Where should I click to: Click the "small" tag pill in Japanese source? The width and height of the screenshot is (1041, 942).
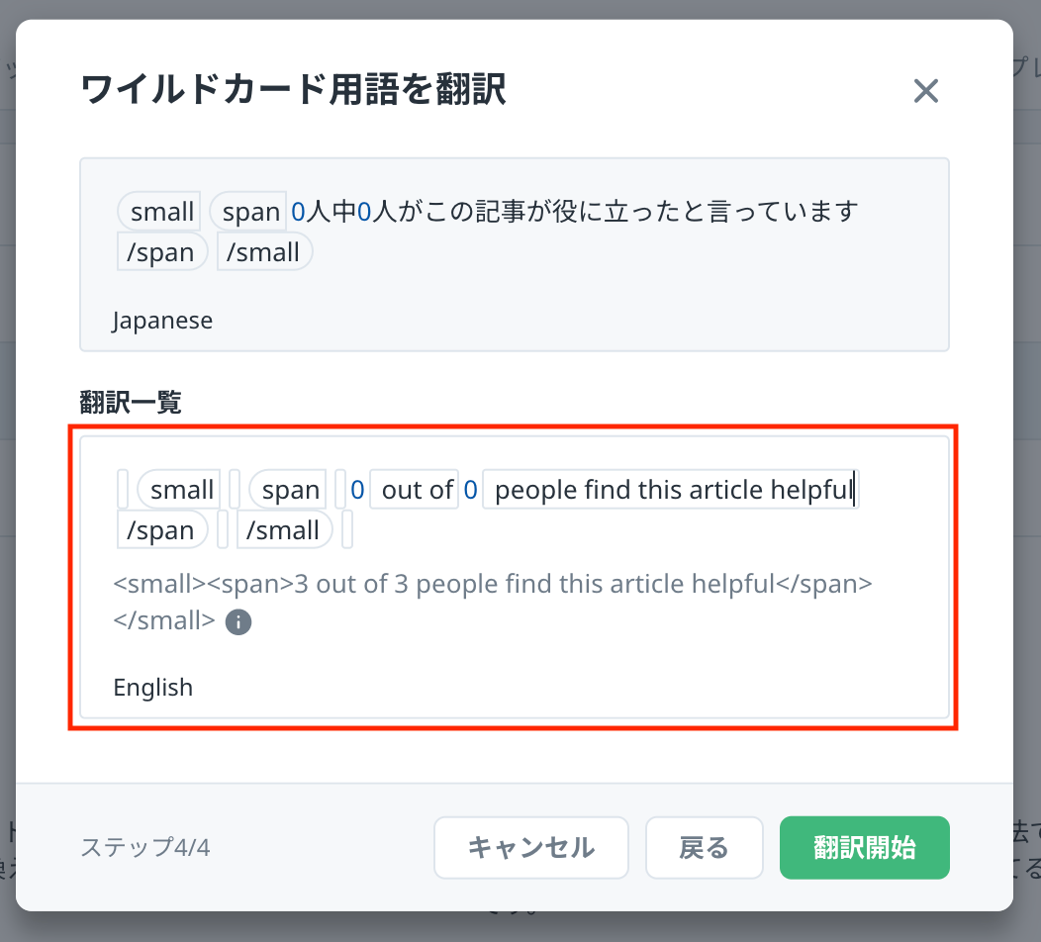(x=162, y=212)
